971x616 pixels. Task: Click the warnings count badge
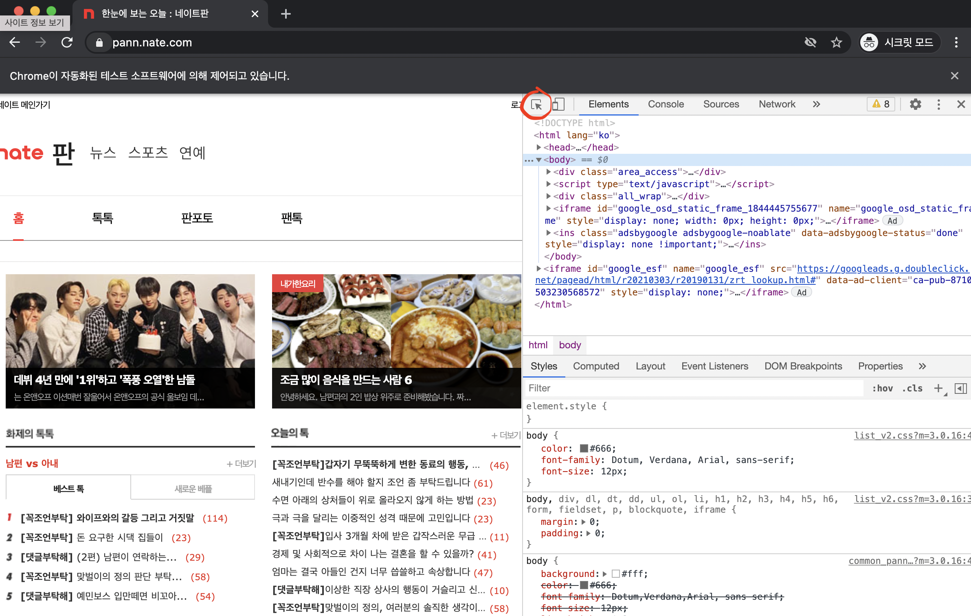click(881, 105)
